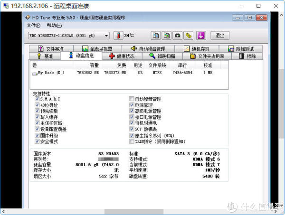Viewport: 285px width, 215px height.
Task: Toggle 原生指令序列 (NCQ) checkbox
Action: tap(132, 135)
